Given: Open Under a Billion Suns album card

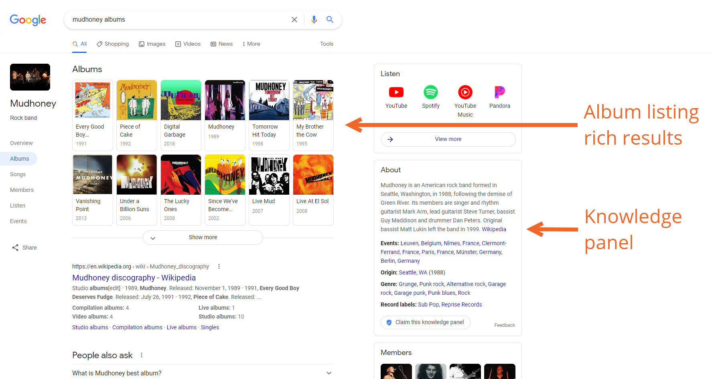Looking at the screenshot, I should 137,190.
